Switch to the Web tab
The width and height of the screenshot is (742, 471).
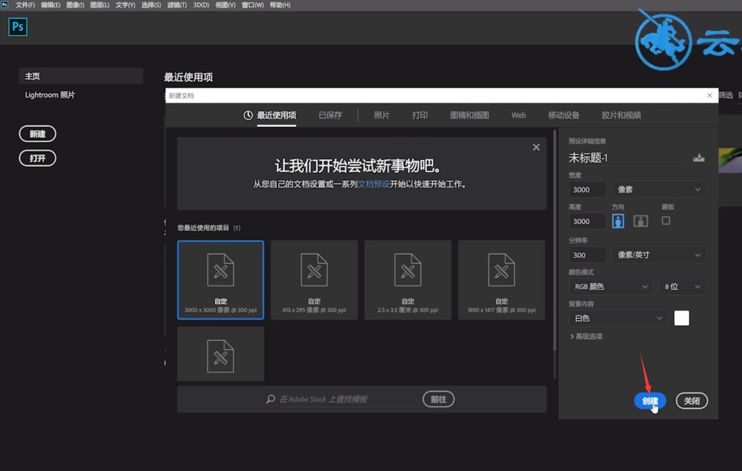click(x=519, y=115)
